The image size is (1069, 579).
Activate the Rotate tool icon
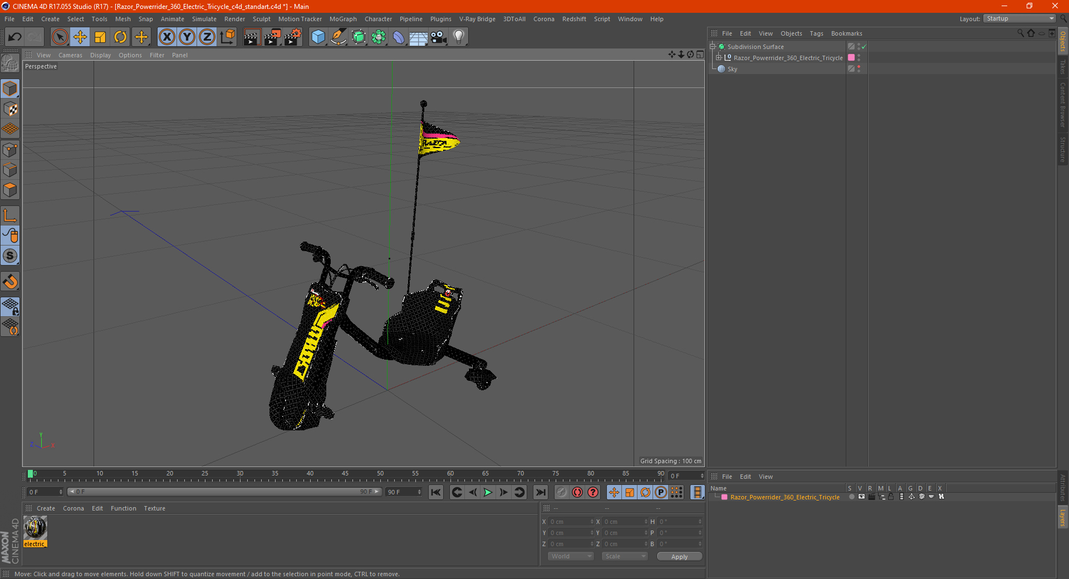(x=120, y=37)
